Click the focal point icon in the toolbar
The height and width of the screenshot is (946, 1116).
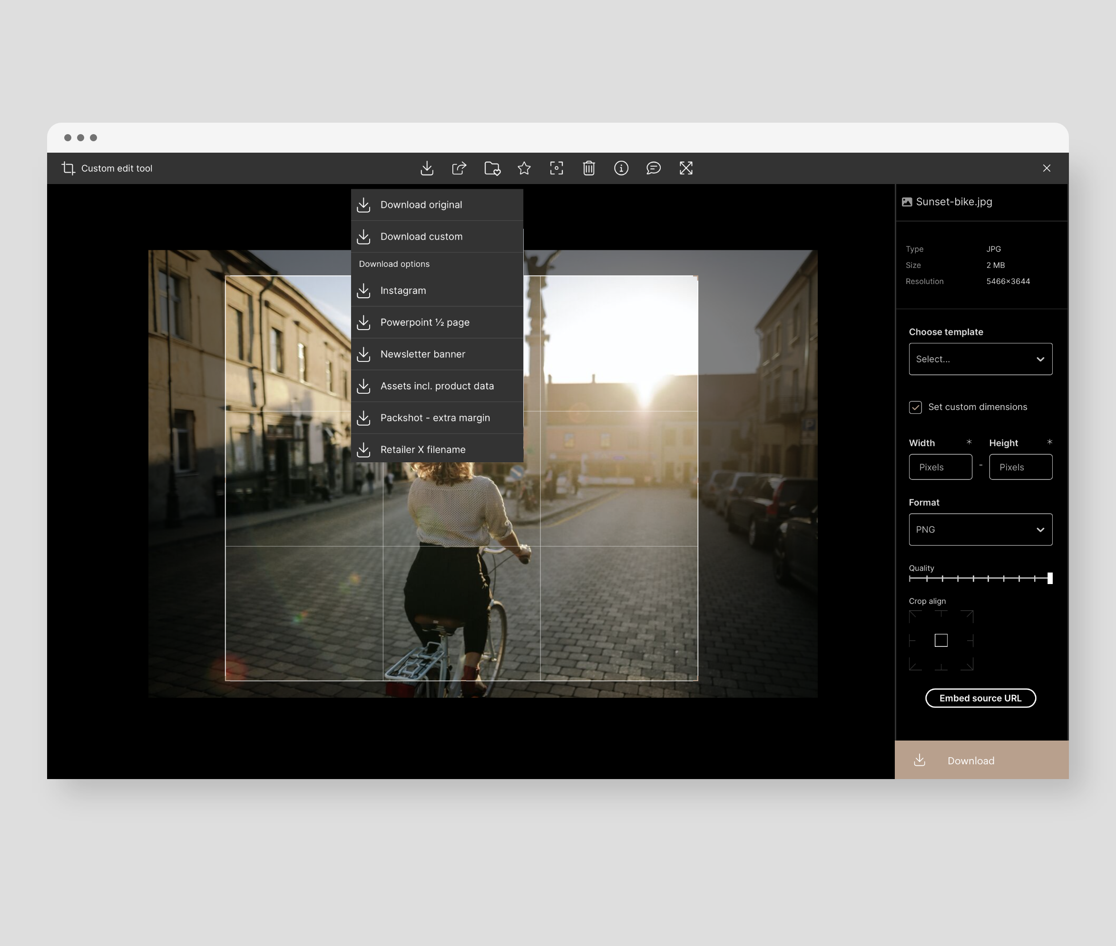tap(557, 168)
